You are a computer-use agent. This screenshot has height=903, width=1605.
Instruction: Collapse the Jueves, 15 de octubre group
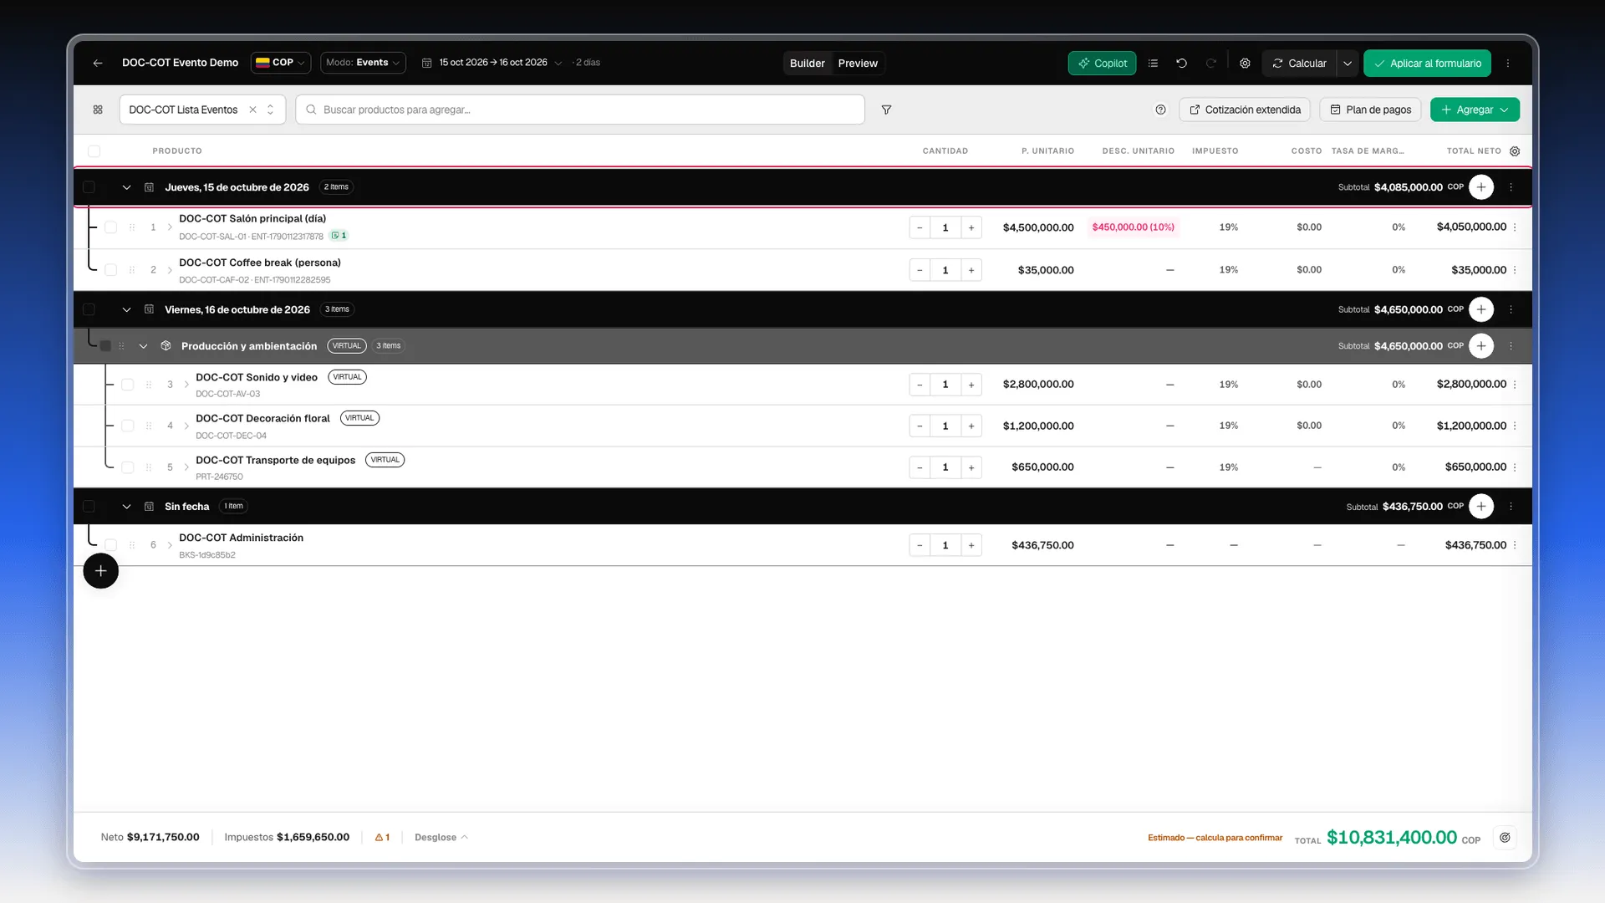pyautogui.click(x=126, y=187)
